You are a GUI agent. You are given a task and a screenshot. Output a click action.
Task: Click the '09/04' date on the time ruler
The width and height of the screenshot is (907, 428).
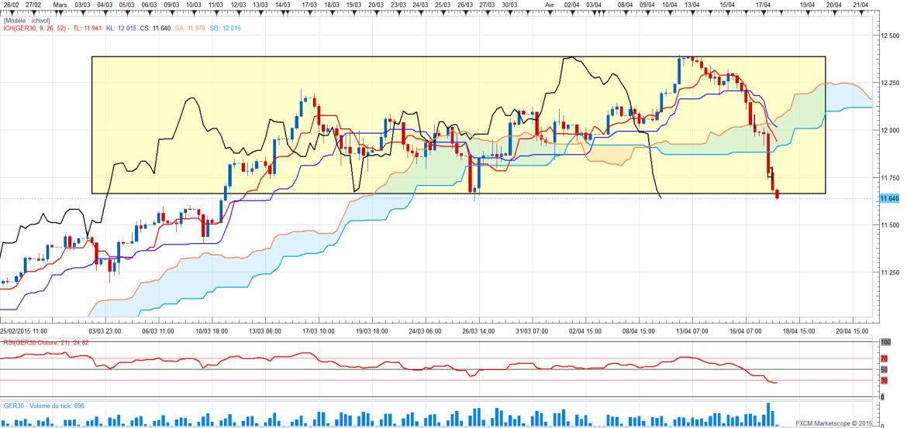tap(647, 4)
